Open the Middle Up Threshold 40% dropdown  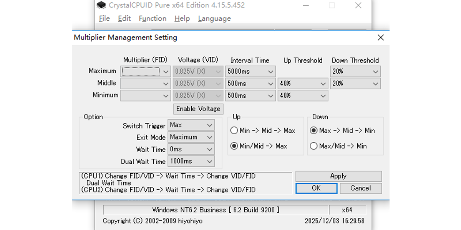(303, 84)
